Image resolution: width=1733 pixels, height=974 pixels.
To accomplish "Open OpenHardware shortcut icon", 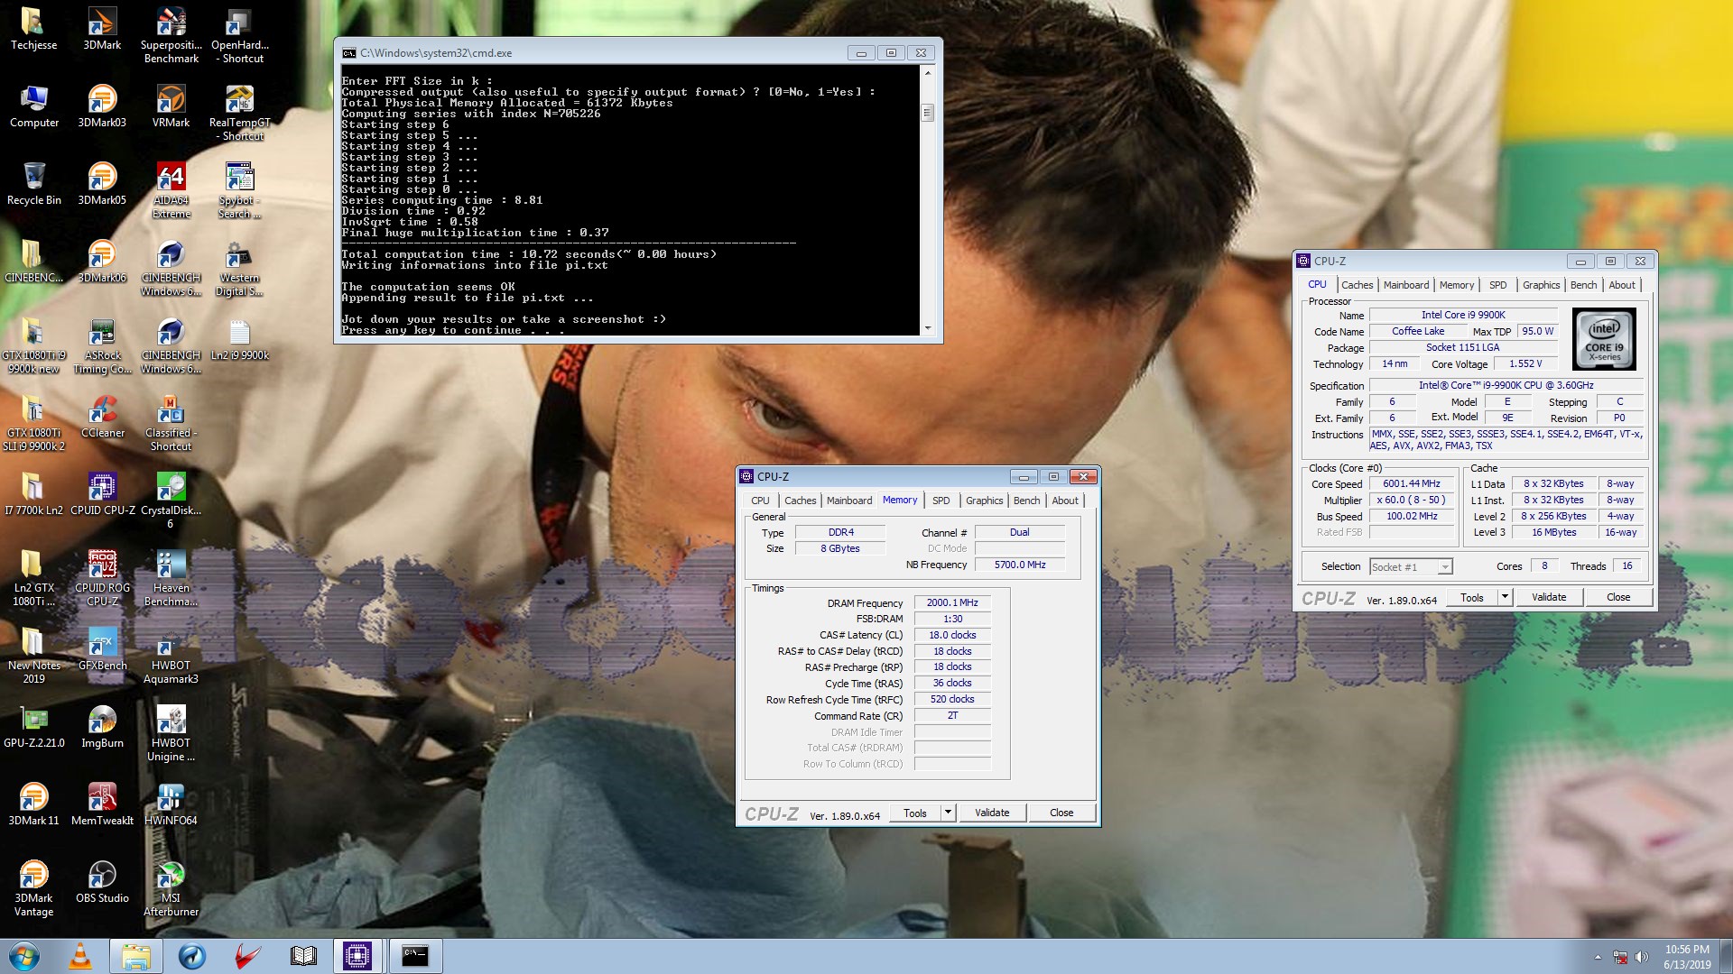I will click(239, 35).
